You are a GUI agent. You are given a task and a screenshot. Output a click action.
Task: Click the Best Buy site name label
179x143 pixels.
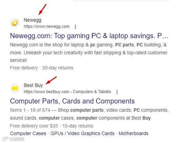tap(33, 85)
